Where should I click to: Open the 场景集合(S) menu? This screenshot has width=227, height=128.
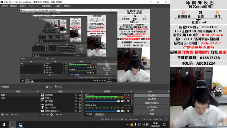tap(47, 6)
